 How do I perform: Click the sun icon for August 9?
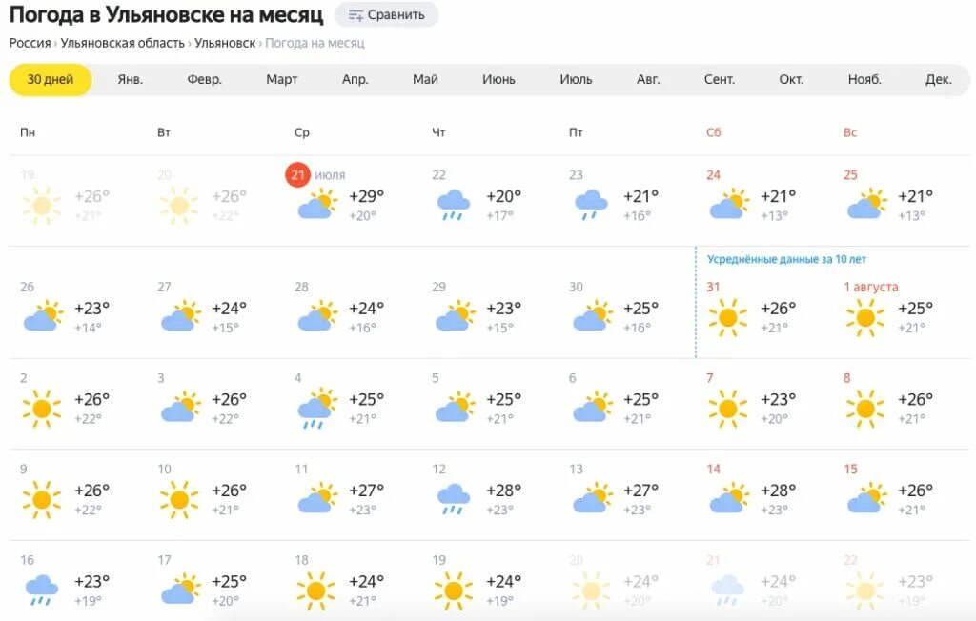41,499
